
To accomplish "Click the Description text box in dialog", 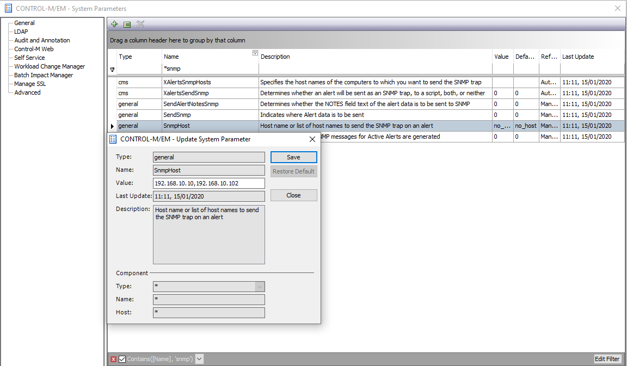I will coord(209,234).
